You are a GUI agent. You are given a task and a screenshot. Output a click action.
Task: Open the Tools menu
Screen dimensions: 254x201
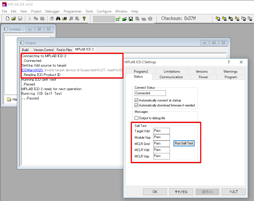[89, 11]
